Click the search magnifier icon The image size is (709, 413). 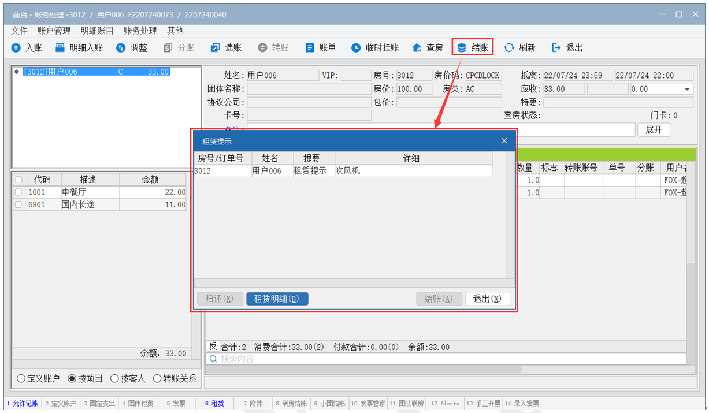(x=213, y=359)
